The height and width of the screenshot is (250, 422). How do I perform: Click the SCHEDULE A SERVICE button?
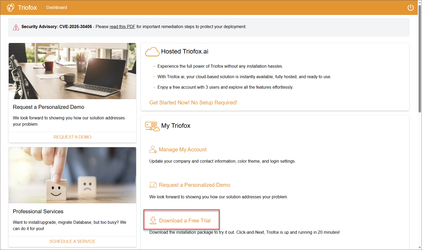click(x=72, y=241)
